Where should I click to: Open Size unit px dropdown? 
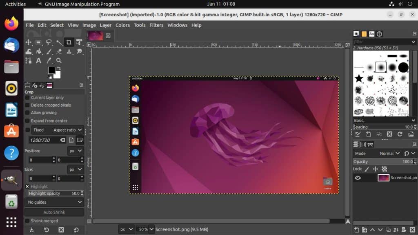click(x=76, y=169)
